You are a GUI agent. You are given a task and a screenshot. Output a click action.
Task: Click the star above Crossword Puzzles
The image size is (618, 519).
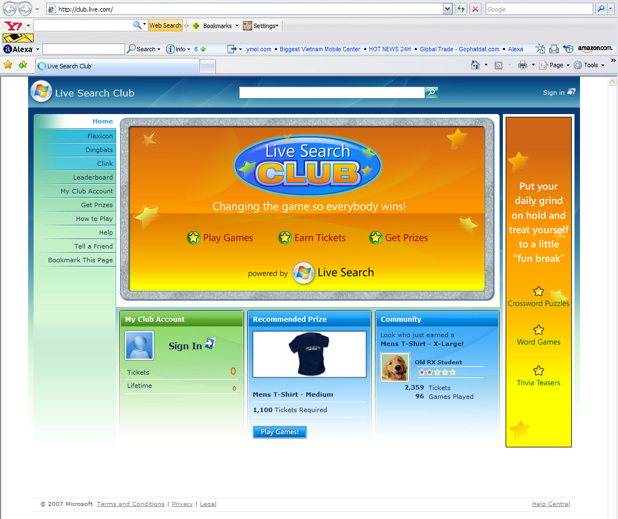tap(538, 291)
